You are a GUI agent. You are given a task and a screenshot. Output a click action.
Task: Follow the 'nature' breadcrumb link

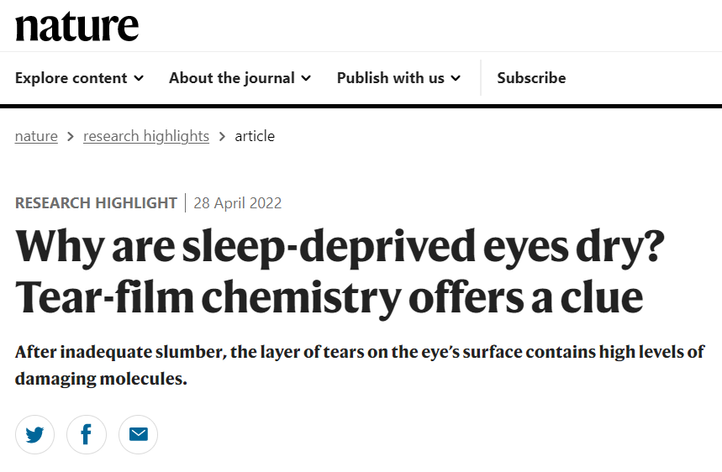pos(36,136)
